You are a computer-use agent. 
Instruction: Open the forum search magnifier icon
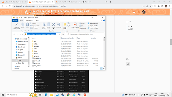[x=134, y=12]
